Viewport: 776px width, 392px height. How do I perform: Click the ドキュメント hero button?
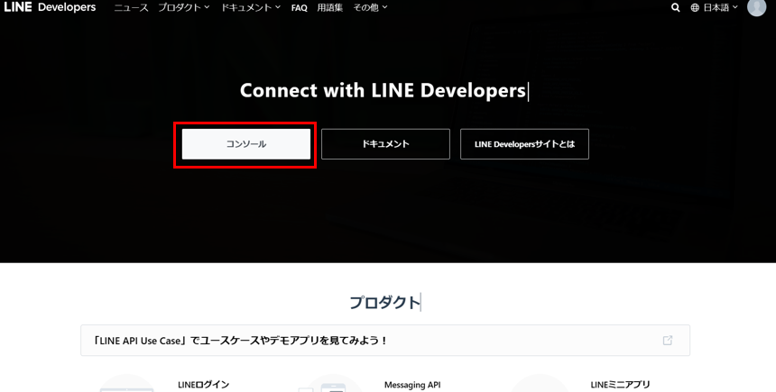pyautogui.click(x=385, y=144)
